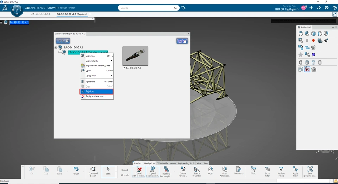Switch to the View toolbar tab
338x184 pixels.
[x=199, y=163]
